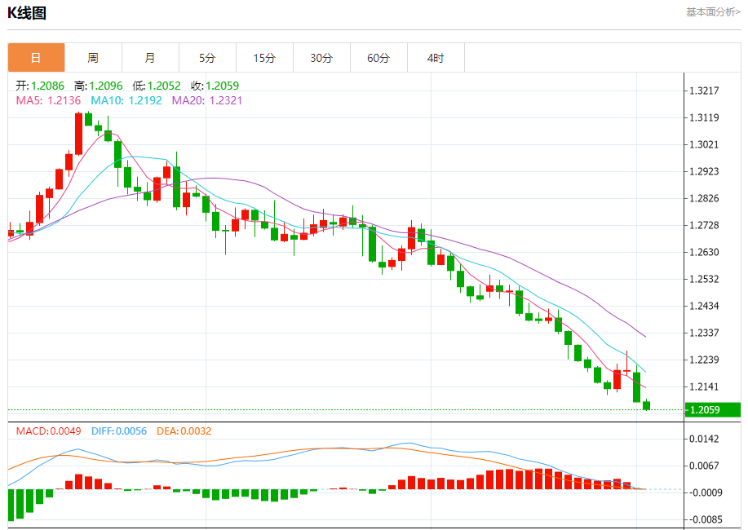Click the tallest red candlestick near 1.3119
748x530 pixels.
pyautogui.click(x=78, y=134)
